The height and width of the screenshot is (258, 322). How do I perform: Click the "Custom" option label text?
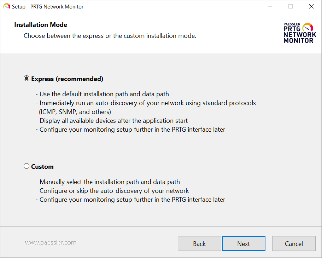(42, 167)
